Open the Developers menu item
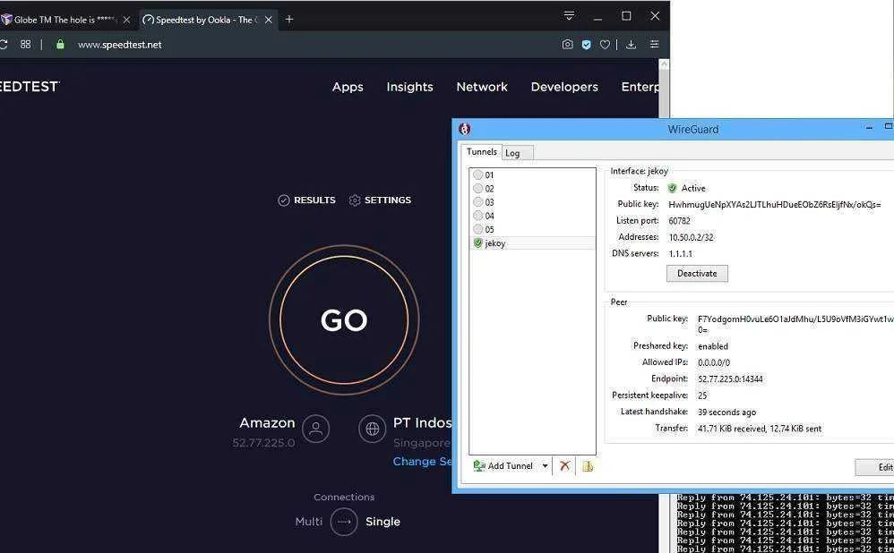894x553 pixels. click(564, 87)
